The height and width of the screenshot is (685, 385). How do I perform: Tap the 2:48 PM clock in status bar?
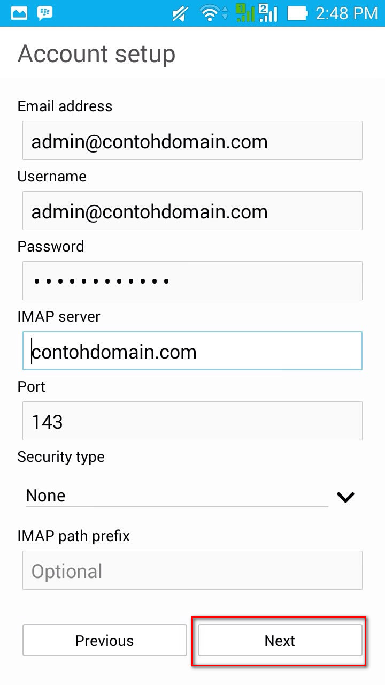346,13
